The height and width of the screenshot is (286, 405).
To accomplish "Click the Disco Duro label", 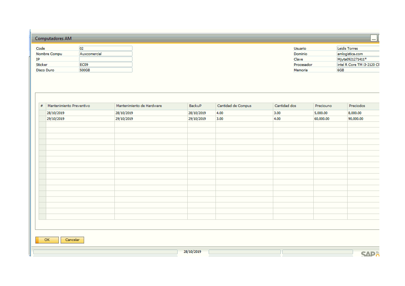I will click(x=45, y=70).
